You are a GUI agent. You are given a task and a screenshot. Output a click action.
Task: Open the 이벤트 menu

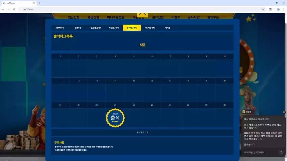click(x=176, y=17)
